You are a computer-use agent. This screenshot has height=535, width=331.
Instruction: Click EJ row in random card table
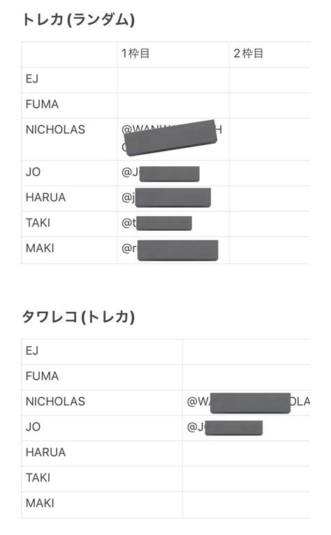click(x=165, y=80)
